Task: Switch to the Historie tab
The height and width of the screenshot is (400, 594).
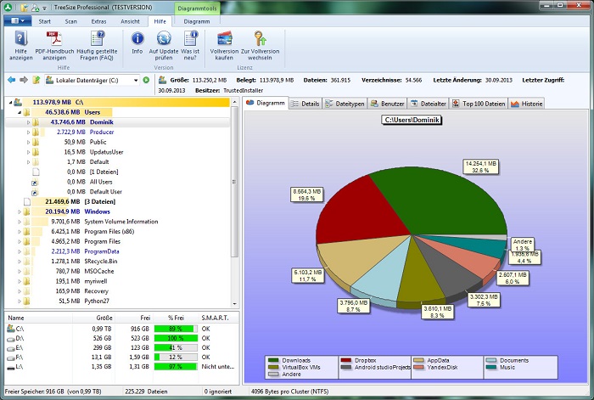Action: coord(527,104)
